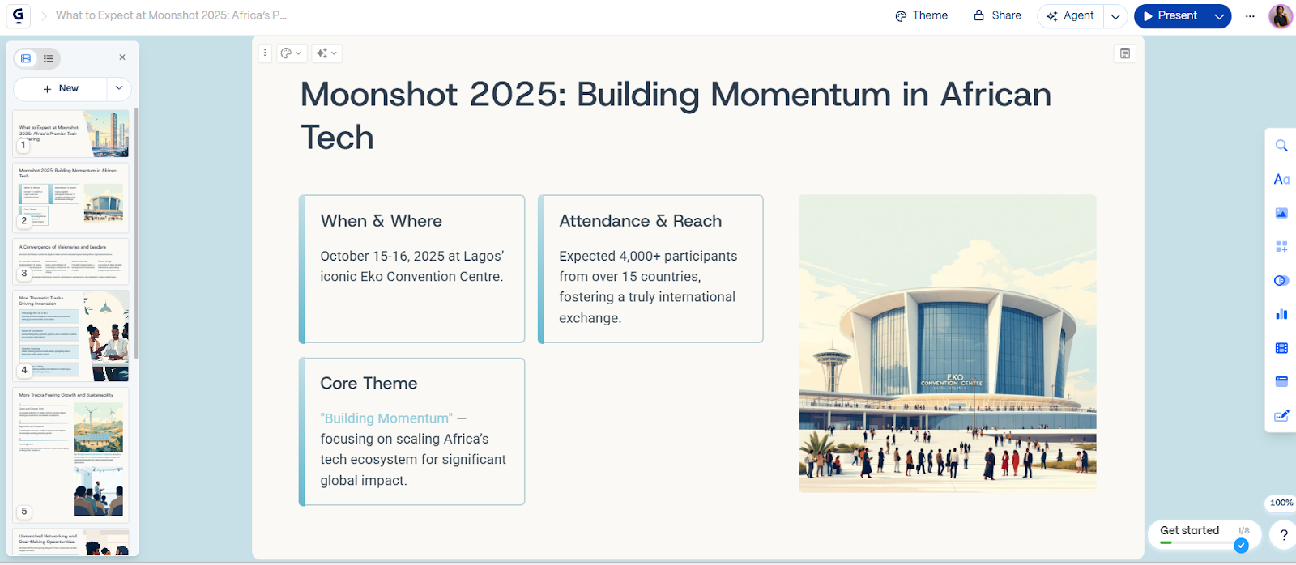
Task: Open the charts and diagrams panel
Action: tap(1281, 314)
